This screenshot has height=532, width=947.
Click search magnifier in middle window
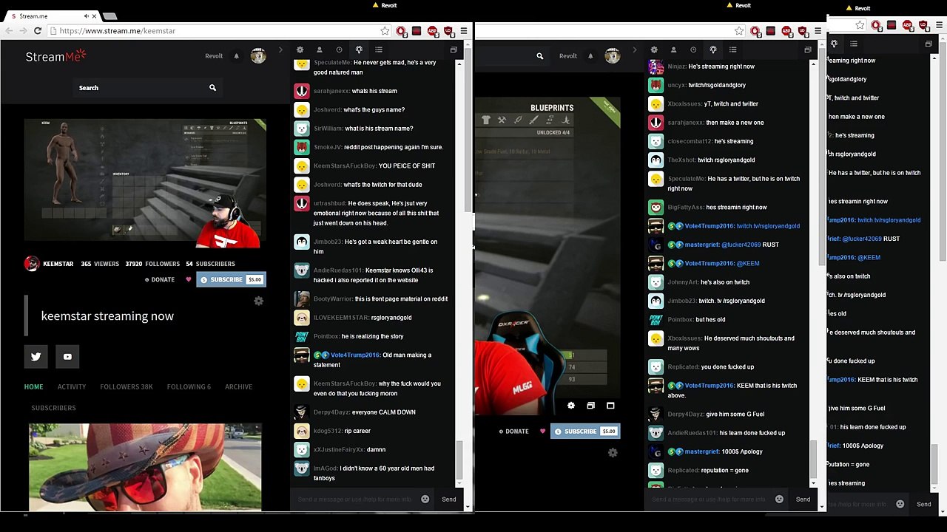[x=540, y=56]
